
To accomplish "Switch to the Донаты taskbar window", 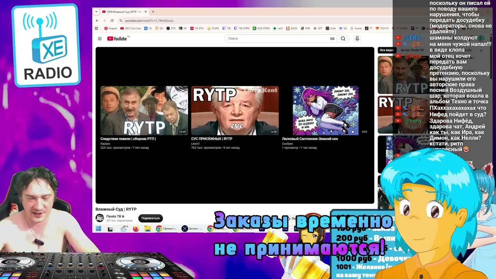I will pyautogui.click(x=193, y=229).
